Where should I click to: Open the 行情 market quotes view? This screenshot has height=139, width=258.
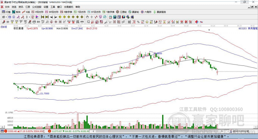(x=6, y=12)
